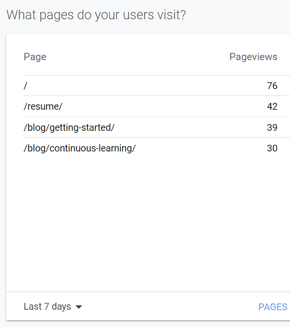Click the pageview count 42
290x327 pixels.
[x=272, y=106]
